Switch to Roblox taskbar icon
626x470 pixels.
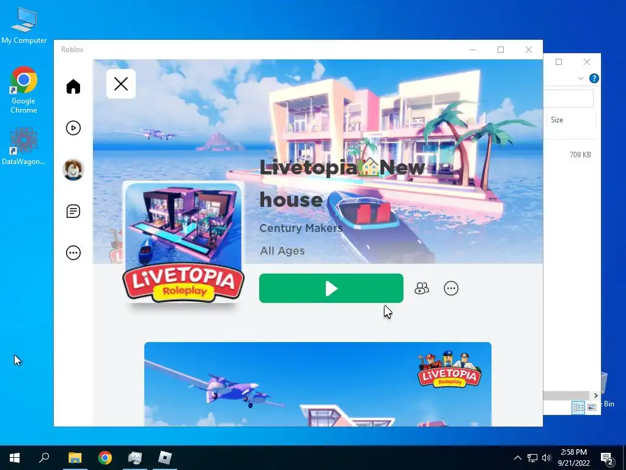165,458
